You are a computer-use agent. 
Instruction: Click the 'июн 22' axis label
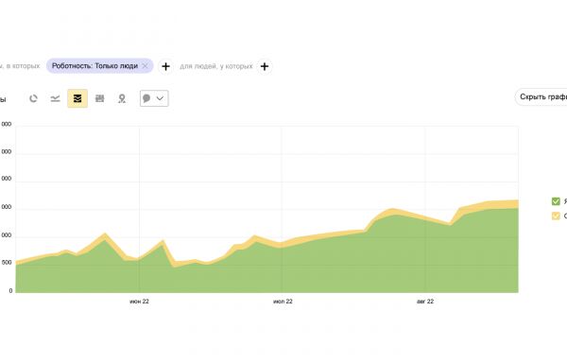pyautogui.click(x=139, y=302)
